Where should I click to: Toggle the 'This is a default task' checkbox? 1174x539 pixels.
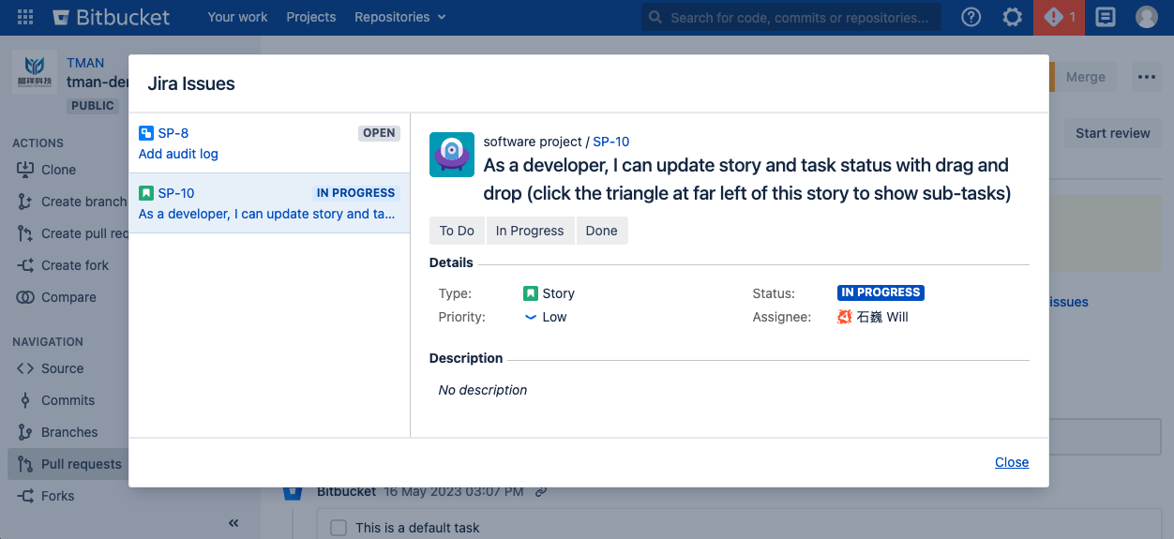pos(339,528)
